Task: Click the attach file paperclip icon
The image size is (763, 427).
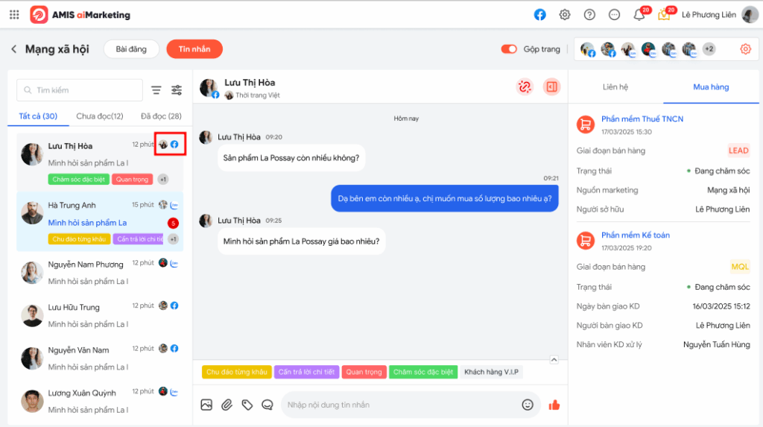Action: coord(227,405)
